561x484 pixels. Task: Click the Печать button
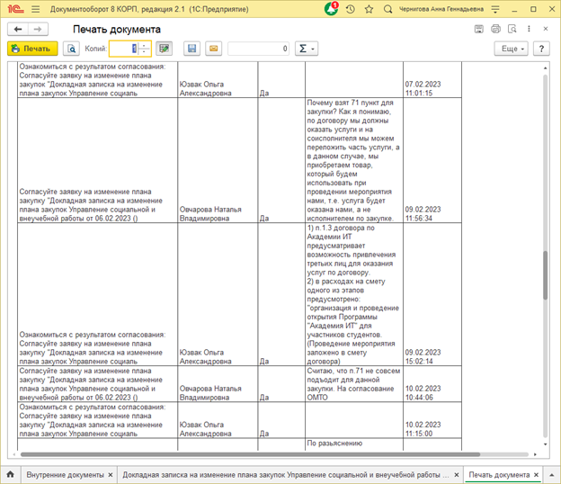click(x=32, y=49)
